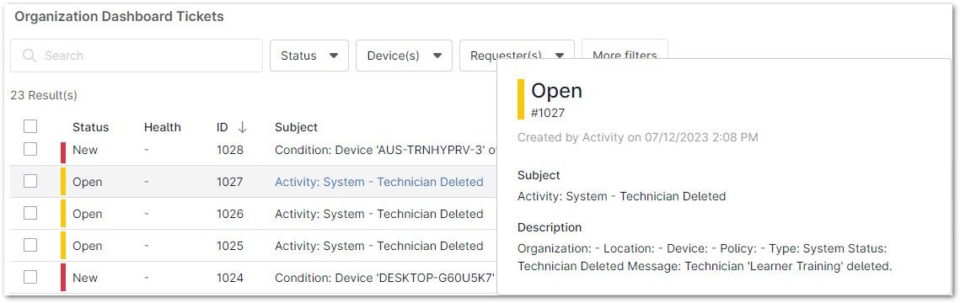Click Organization Dashboard Tickets heading

pos(119,17)
